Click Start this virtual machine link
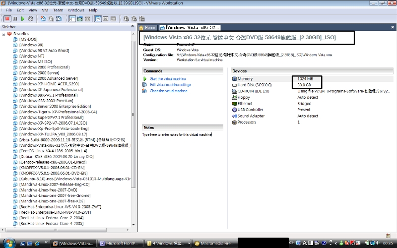Viewport: 397px width, 248px height. click(168, 79)
